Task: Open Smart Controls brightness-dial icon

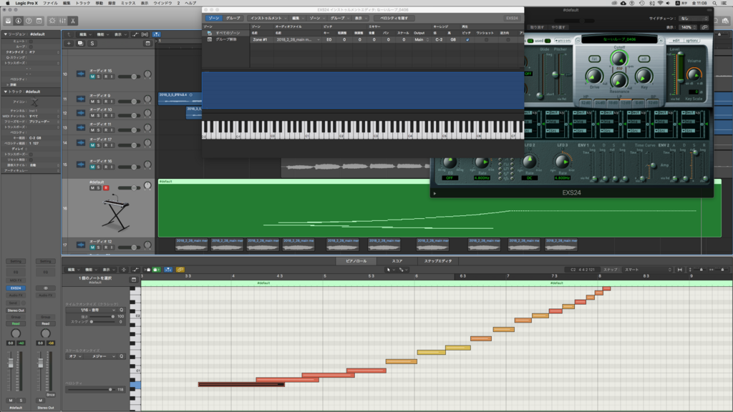Action: pos(52,21)
